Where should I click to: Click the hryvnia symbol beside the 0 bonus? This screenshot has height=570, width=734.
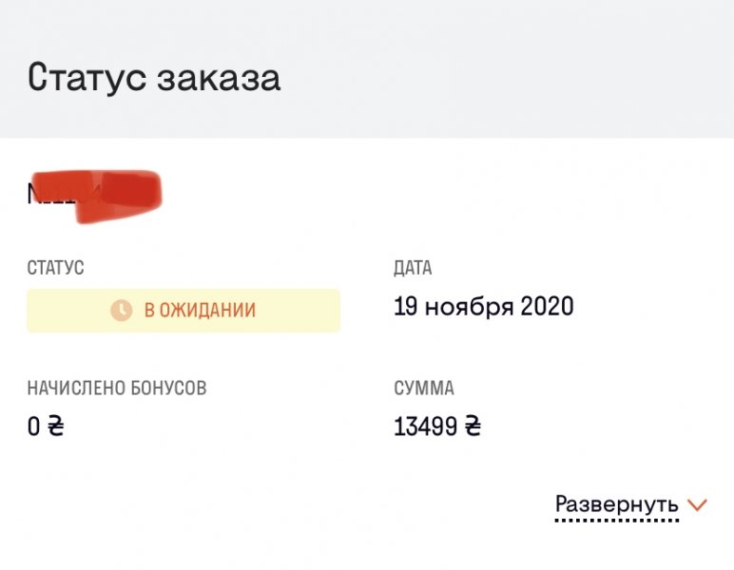click(x=56, y=427)
